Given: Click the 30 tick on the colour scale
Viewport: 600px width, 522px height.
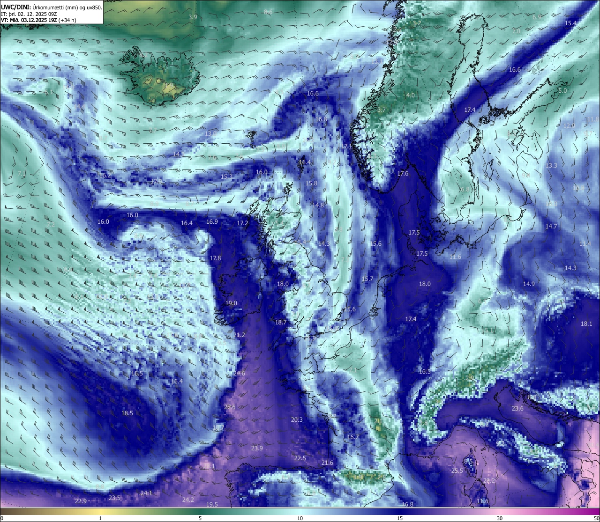Looking at the screenshot, I should tap(500, 518).
